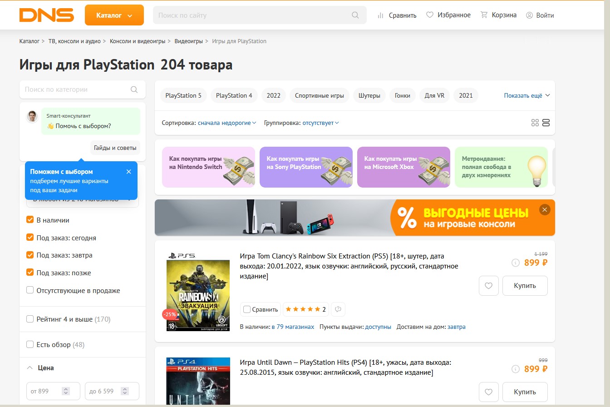Click Помочь с выбором message
This screenshot has height=407, width=610.
coord(91,121)
